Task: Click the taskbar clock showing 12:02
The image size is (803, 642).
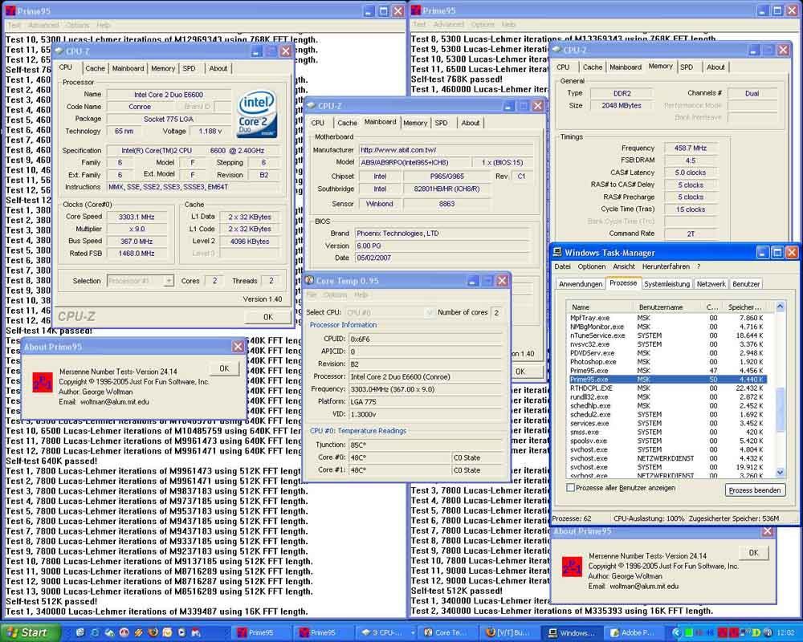Action: pyautogui.click(x=786, y=633)
